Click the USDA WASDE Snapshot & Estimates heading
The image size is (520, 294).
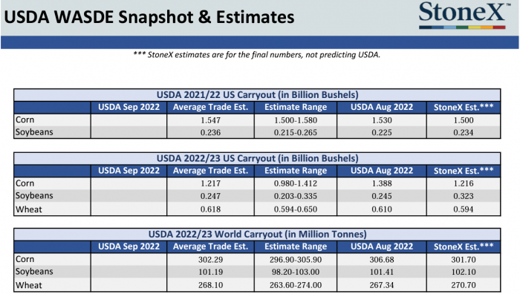pos(149,17)
